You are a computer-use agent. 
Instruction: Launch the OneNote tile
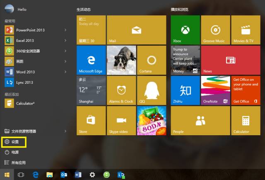point(215,90)
